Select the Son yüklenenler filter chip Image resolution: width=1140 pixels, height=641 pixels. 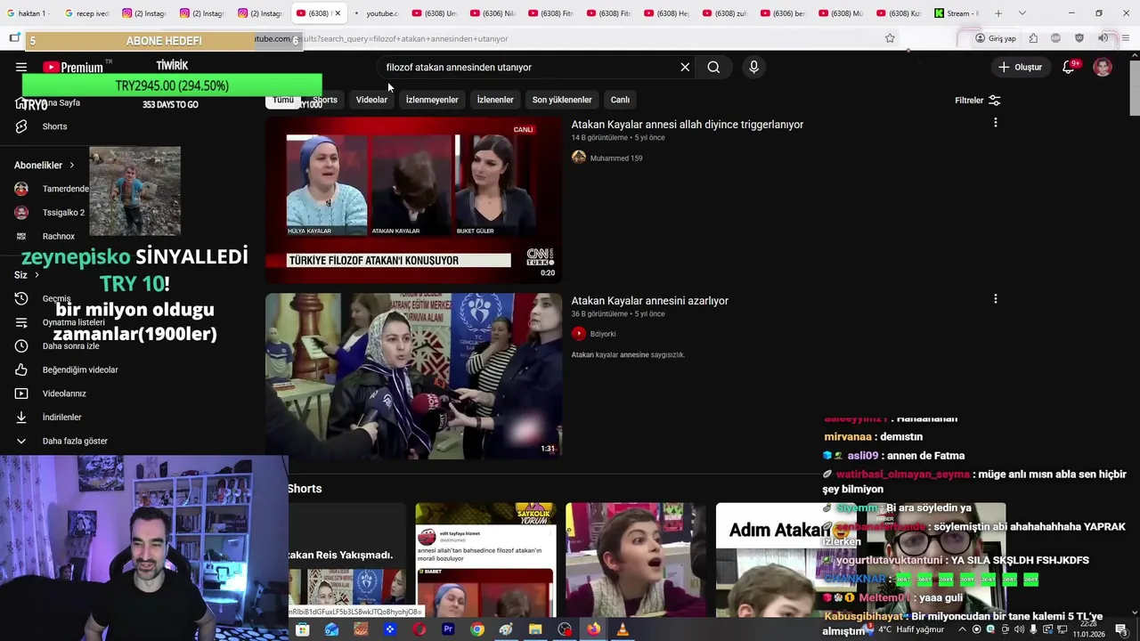[562, 100]
